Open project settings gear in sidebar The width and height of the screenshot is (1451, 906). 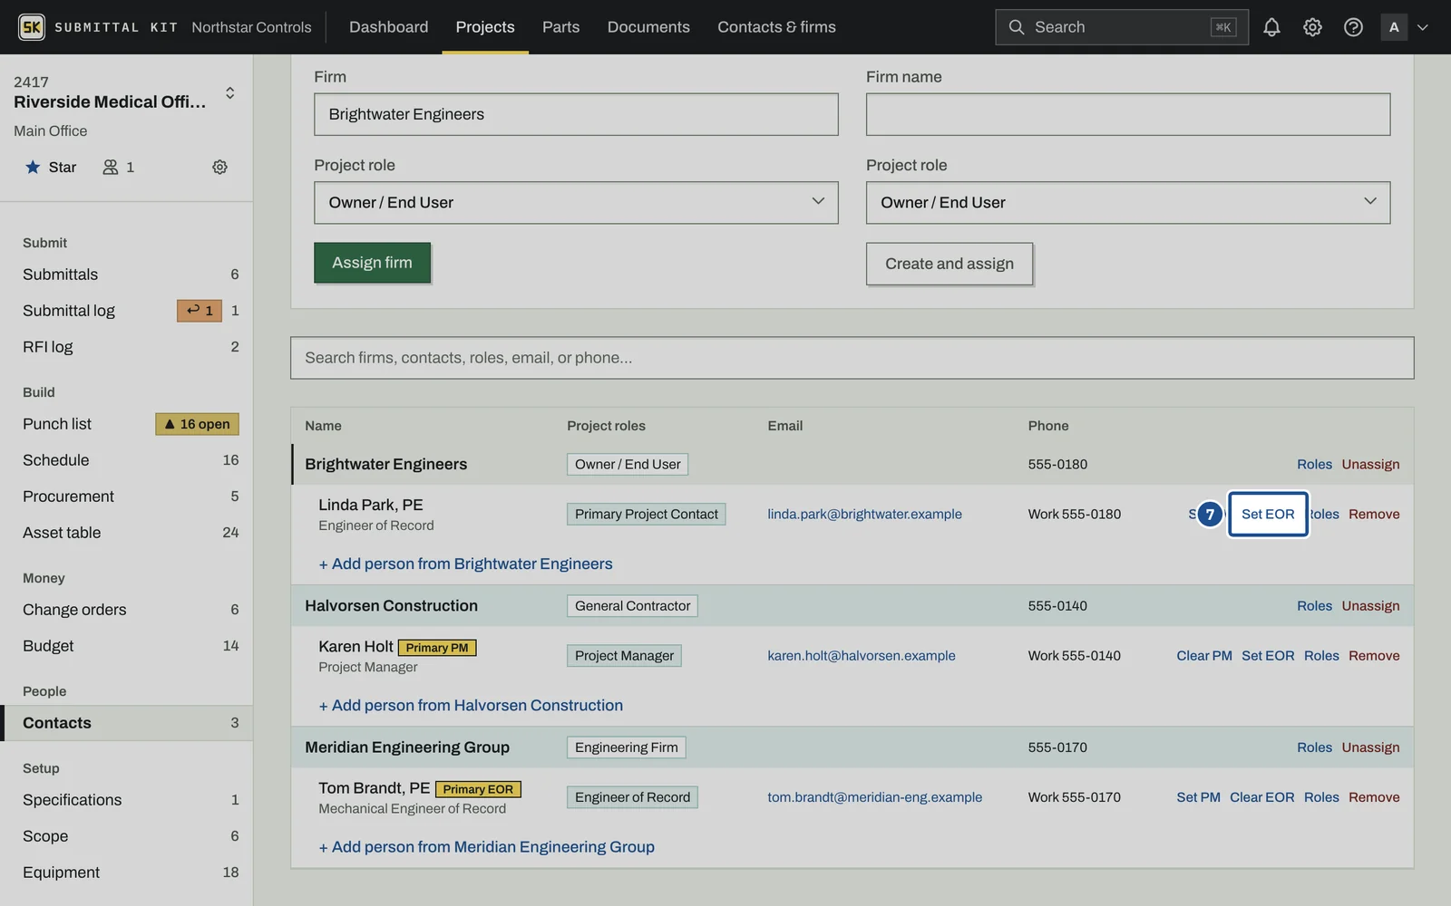219,167
